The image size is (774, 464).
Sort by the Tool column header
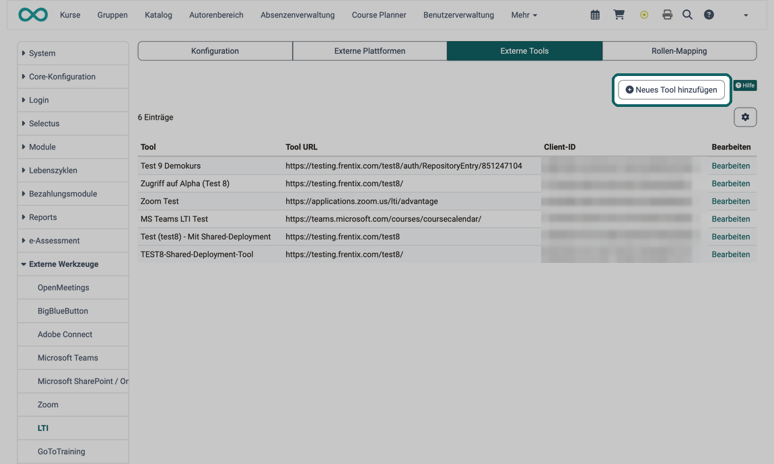coord(148,147)
